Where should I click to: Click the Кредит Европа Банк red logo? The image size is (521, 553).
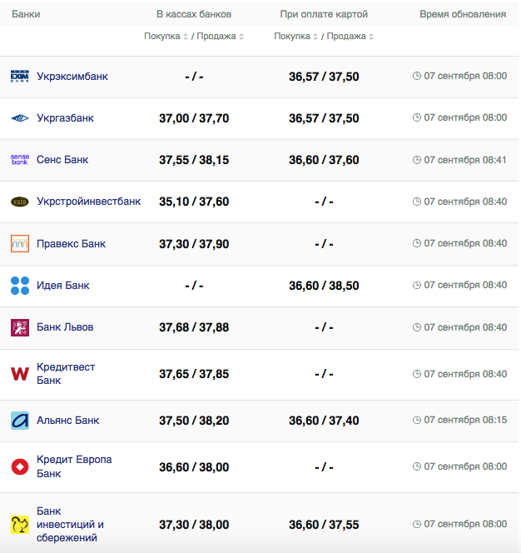click(20, 466)
